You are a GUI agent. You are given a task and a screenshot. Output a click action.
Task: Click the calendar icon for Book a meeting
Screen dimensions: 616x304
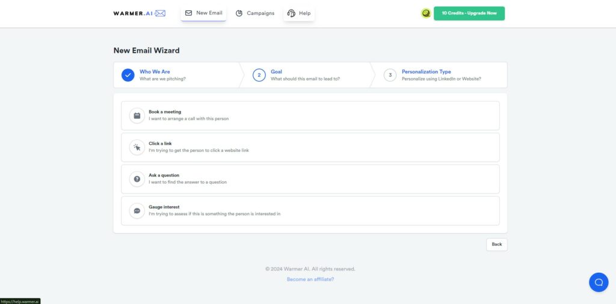tap(137, 115)
